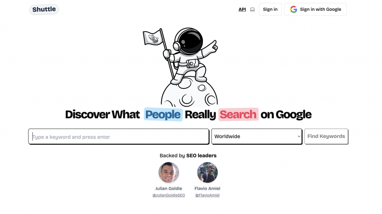Expand the Worldwide location dropdown
Viewport: 382px width, 214px height.
[x=257, y=136]
